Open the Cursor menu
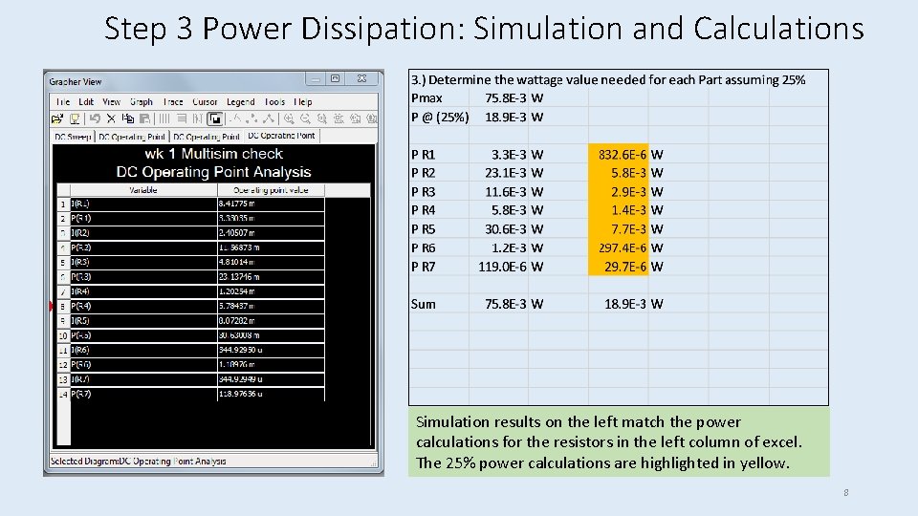This screenshot has height=516, width=918. 205,102
